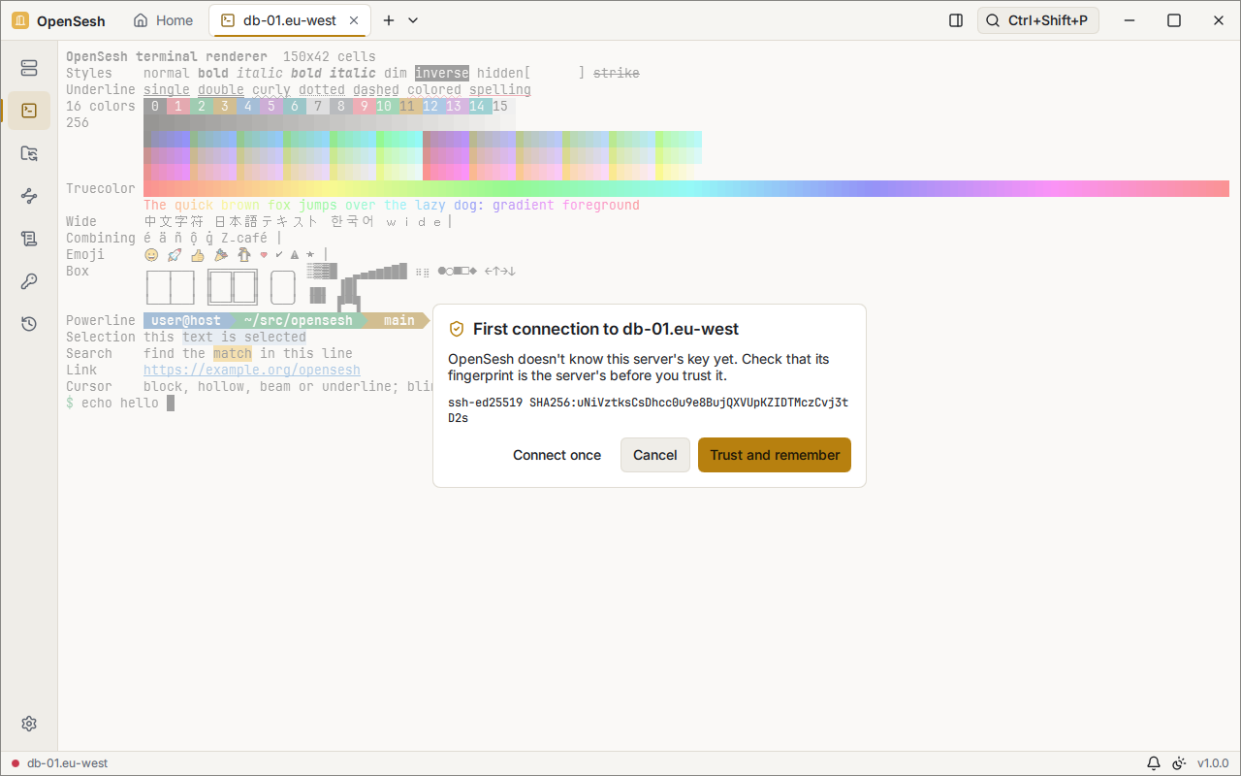Maximize the OpenSesh window
Image resolution: width=1241 pixels, height=776 pixels.
click(x=1174, y=20)
